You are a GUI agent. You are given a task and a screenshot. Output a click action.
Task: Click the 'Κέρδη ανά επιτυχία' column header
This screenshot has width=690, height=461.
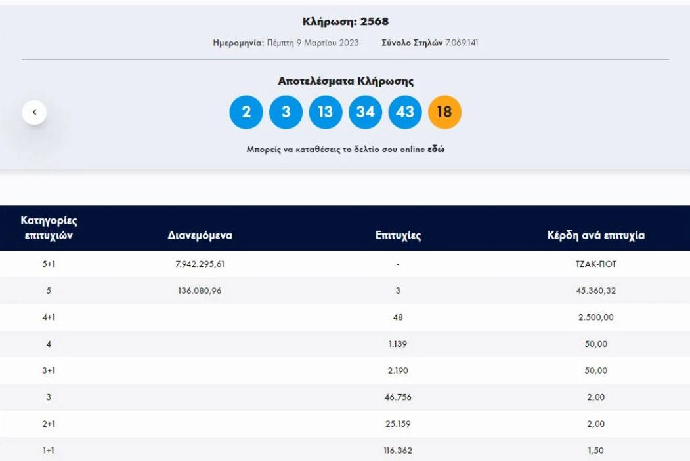pos(595,235)
